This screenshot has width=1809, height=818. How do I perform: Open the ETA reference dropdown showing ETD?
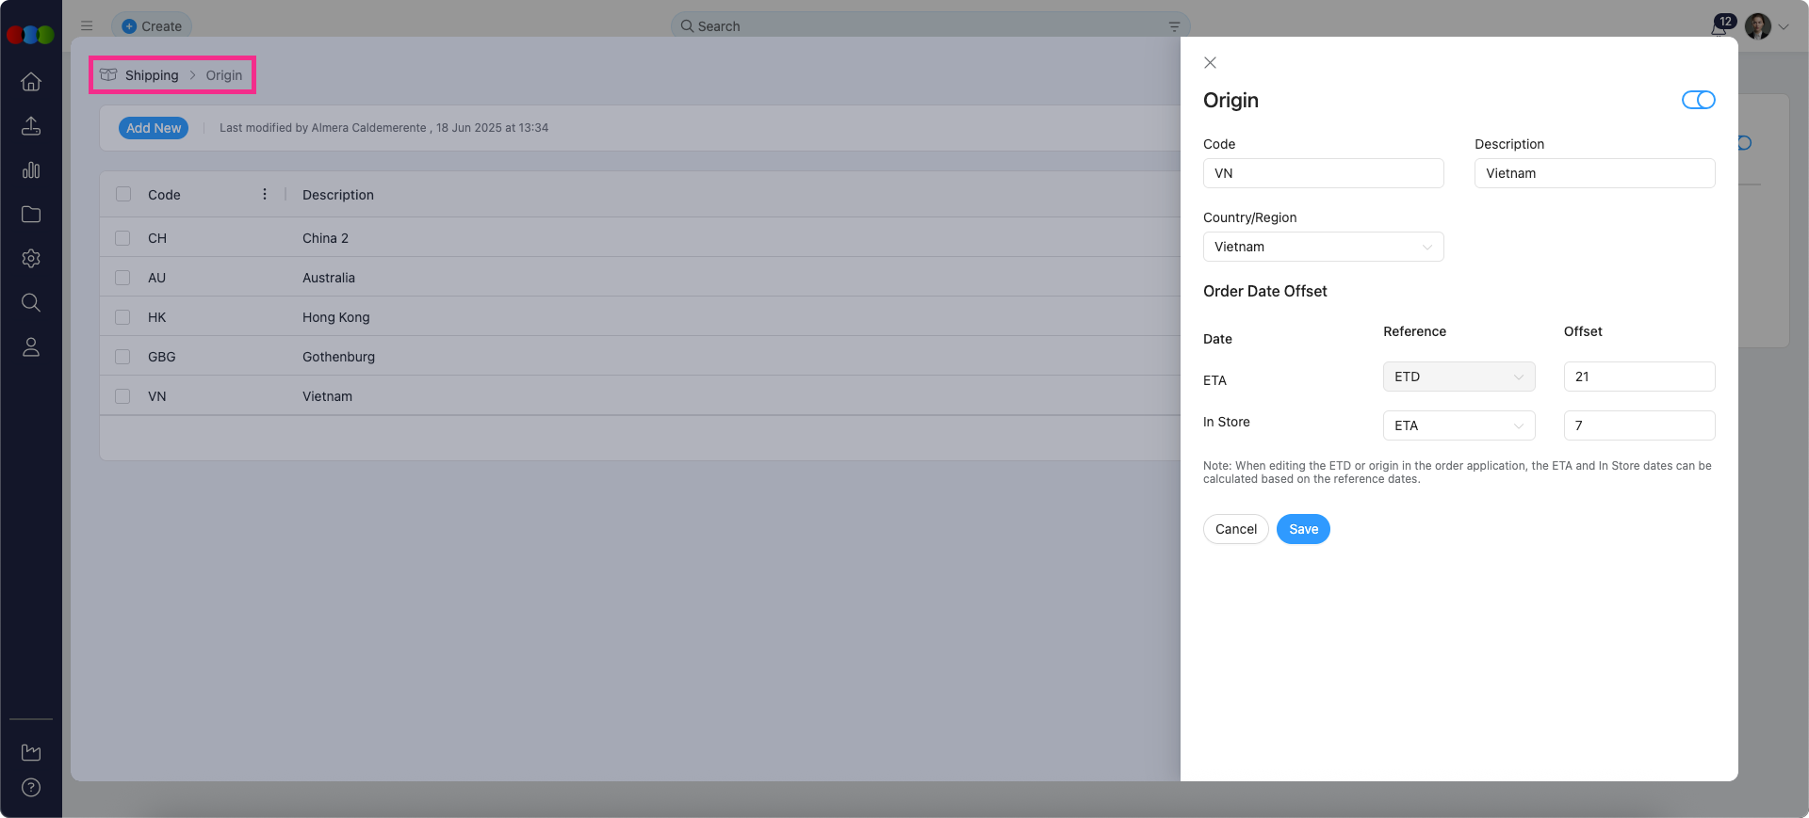1459,377
